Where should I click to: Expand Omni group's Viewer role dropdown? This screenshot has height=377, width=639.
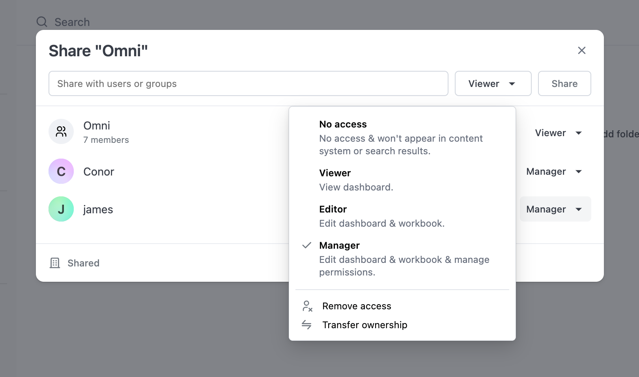(558, 133)
